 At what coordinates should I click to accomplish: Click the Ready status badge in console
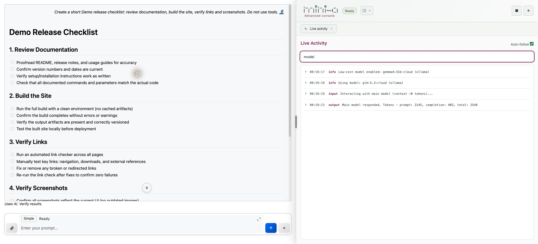pos(349,11)
